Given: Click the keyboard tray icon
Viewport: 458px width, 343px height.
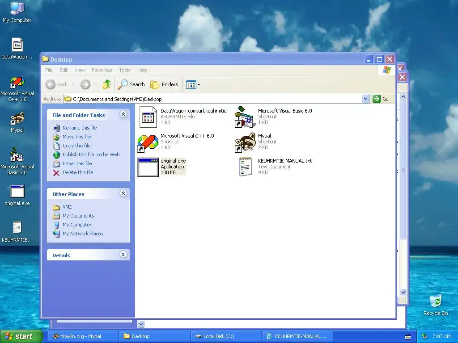Looking at the screenshot, I should [x=408, y=337].
